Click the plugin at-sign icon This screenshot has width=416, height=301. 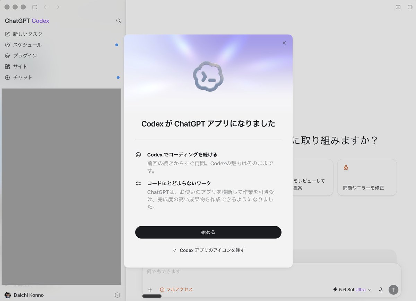8,55
